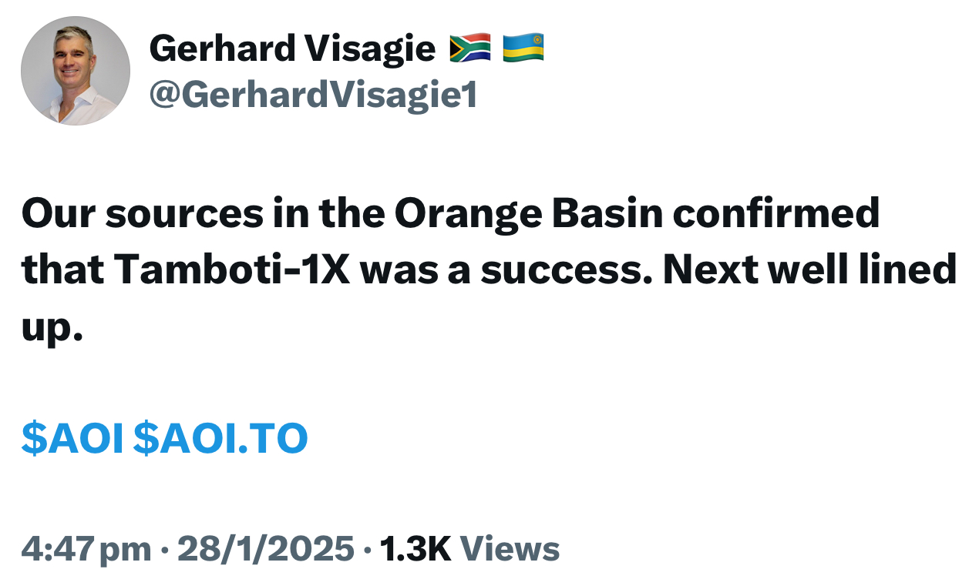The width and height of the screenshot is (969, 569).
Task: Click the word confirmed in tweet
Action: tap(776, 213)
